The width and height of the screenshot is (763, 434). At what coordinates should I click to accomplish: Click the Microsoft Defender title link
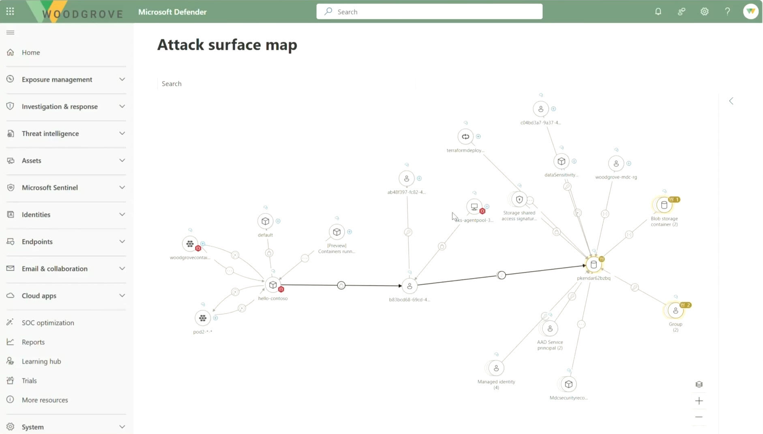pos(172,12)
